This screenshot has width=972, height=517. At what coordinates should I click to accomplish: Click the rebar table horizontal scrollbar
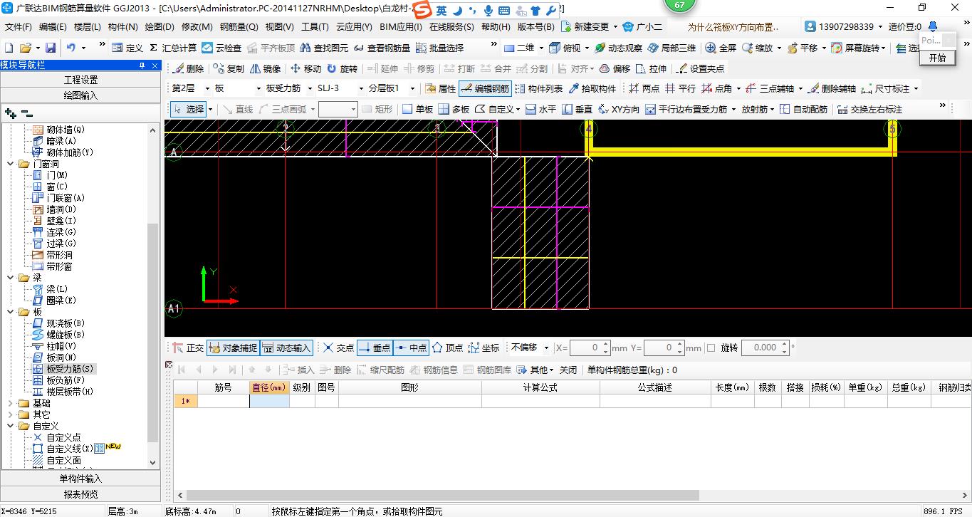coord(444,496)
